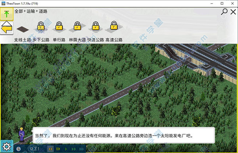The width and height of the screenshot is (238, 153).
Task: Click the yellow back-arrow home button
Action: 6,28
